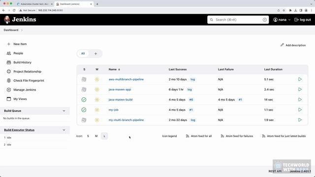Click the search help question icon
This screenshot has height=177, width=315.
(x=265, y=20)
